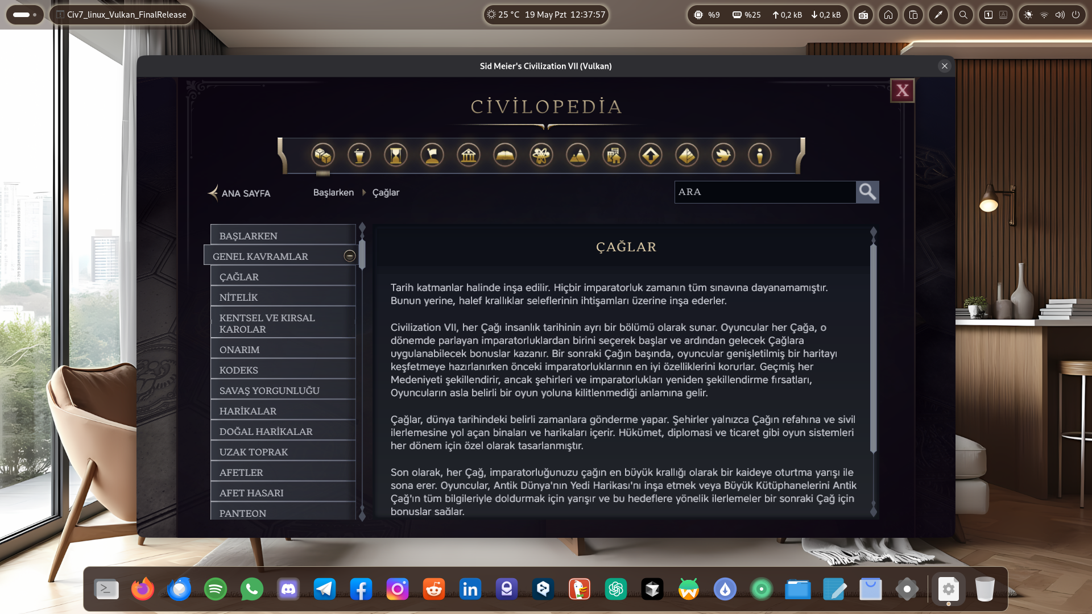The width and height of the screenshot is (1092, 614).
Task: Open KENTSEL VE KIRSAL KAROLAR article
Action: coord(283,323)
